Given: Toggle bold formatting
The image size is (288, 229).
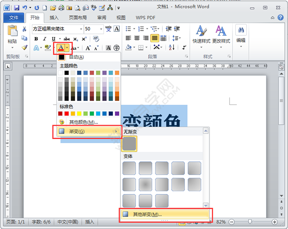Looking at the screenshot, I should 36,39.
